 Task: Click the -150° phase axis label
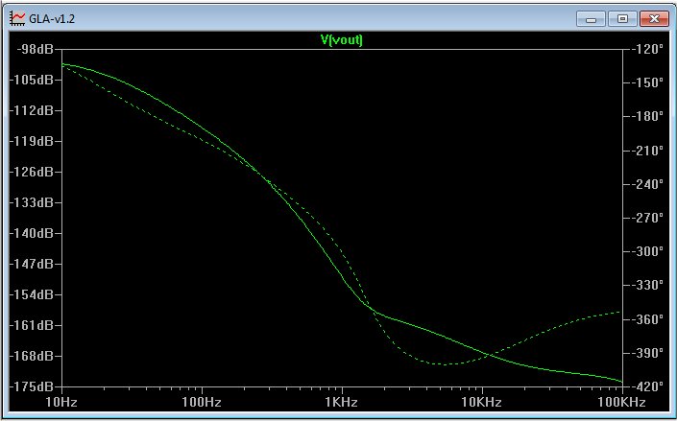click(x=647, y=82)
